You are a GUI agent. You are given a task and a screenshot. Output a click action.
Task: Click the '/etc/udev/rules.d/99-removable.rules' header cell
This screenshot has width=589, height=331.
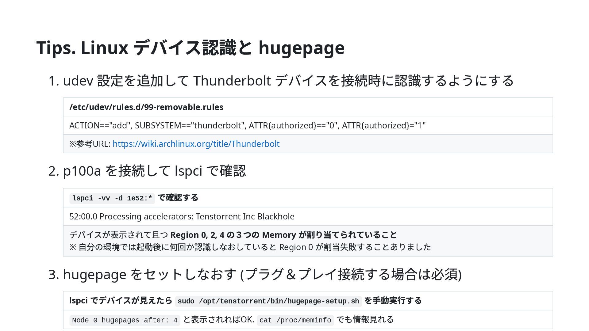[x=146, y=107]
